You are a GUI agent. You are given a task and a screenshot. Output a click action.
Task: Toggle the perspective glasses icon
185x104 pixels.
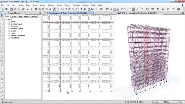point(77,9)
